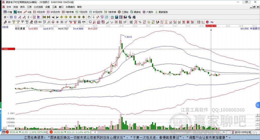Open the 交易委托 menu

(x=70, y=7)
